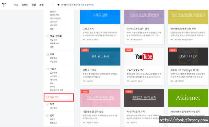209x127 pixels.
Task: Open the 스토리 top menu
Action: click(25, 5)
